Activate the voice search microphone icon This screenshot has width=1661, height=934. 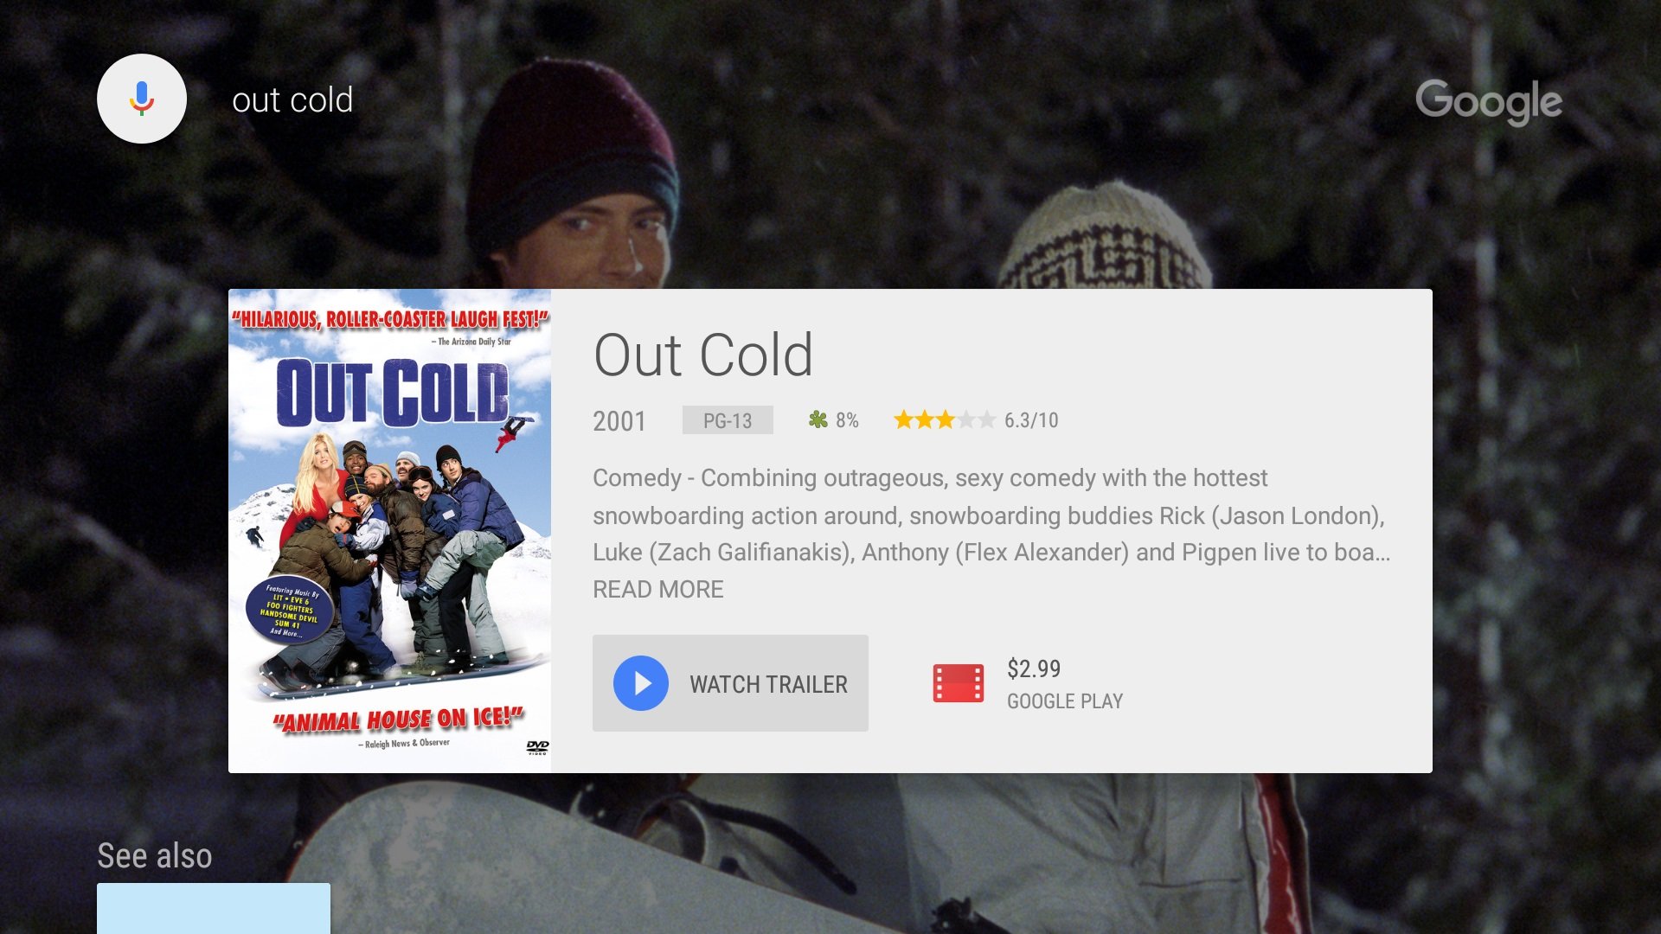coord(142,99)
